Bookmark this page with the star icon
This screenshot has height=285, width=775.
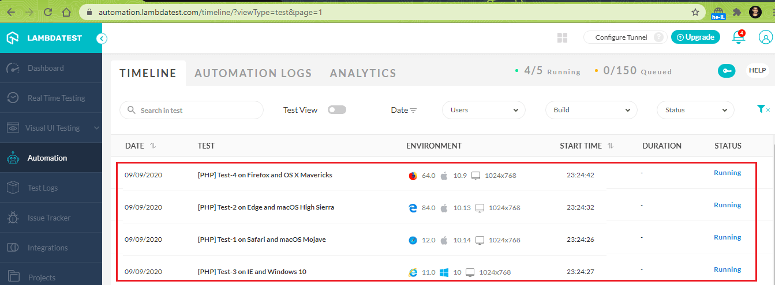pos(695,12)
